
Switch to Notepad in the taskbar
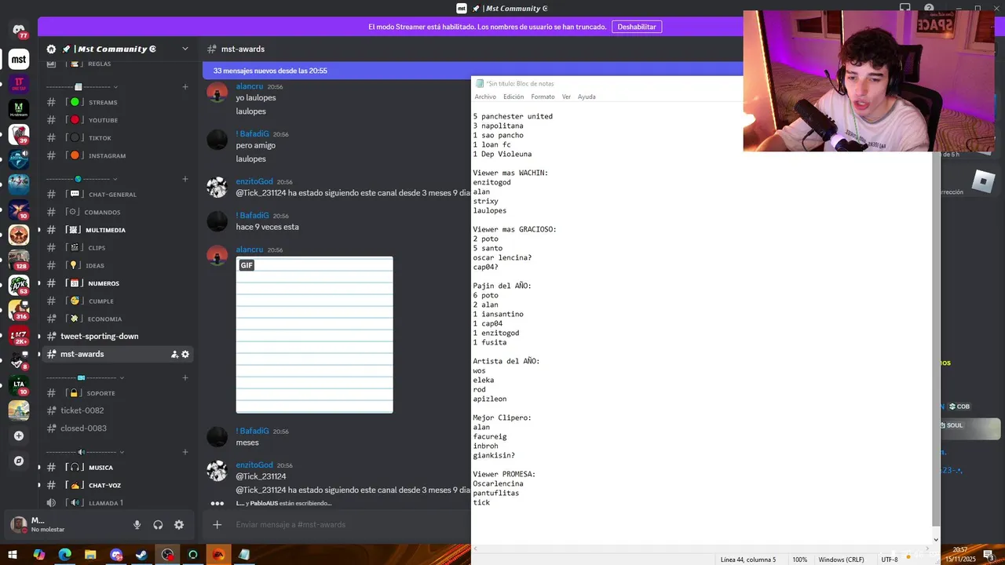tap(244, 555)
